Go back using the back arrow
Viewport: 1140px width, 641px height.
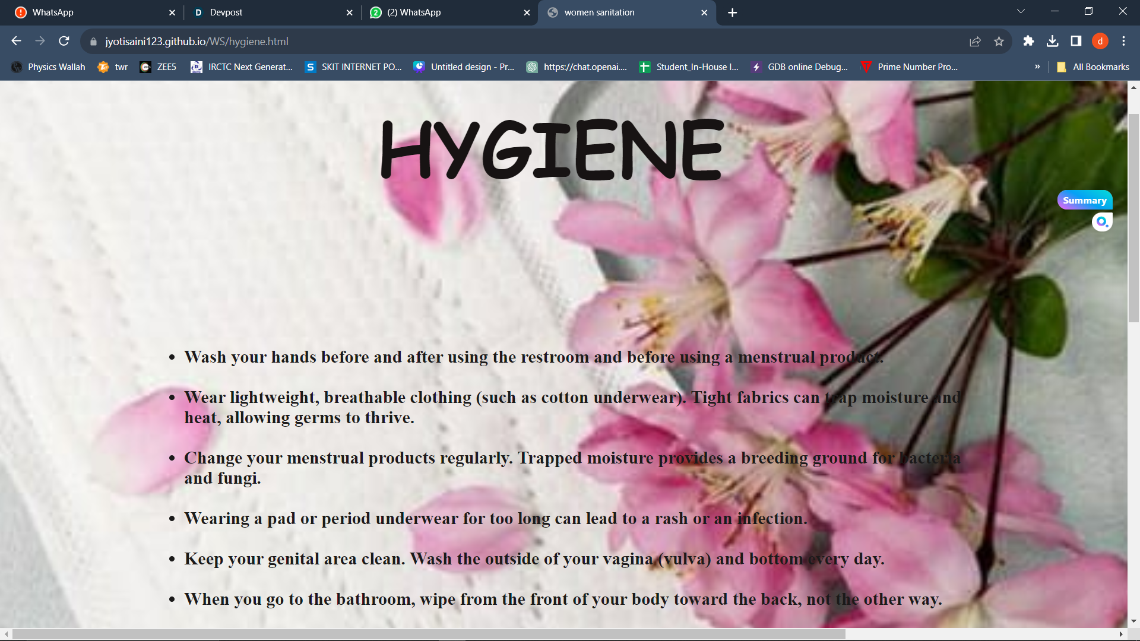(x=17, y=41)
